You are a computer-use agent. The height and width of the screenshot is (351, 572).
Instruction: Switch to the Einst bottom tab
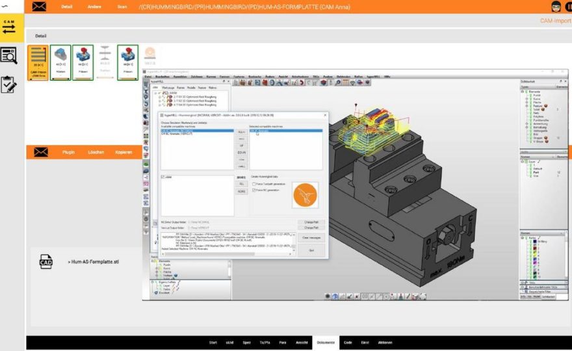pos(365,343)
